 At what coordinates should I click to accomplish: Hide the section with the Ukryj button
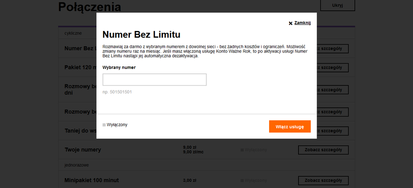[337, 5]
